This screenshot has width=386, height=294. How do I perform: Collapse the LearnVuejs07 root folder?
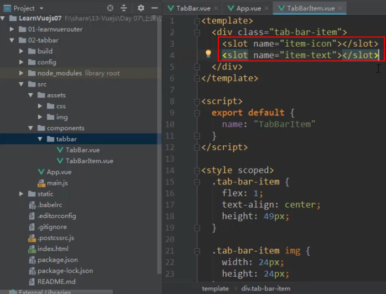tap(3, 18)
